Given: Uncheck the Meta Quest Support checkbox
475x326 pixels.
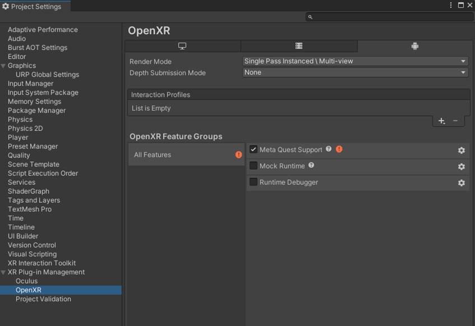Looking at the screenshot, I should [x=253, y=150].
